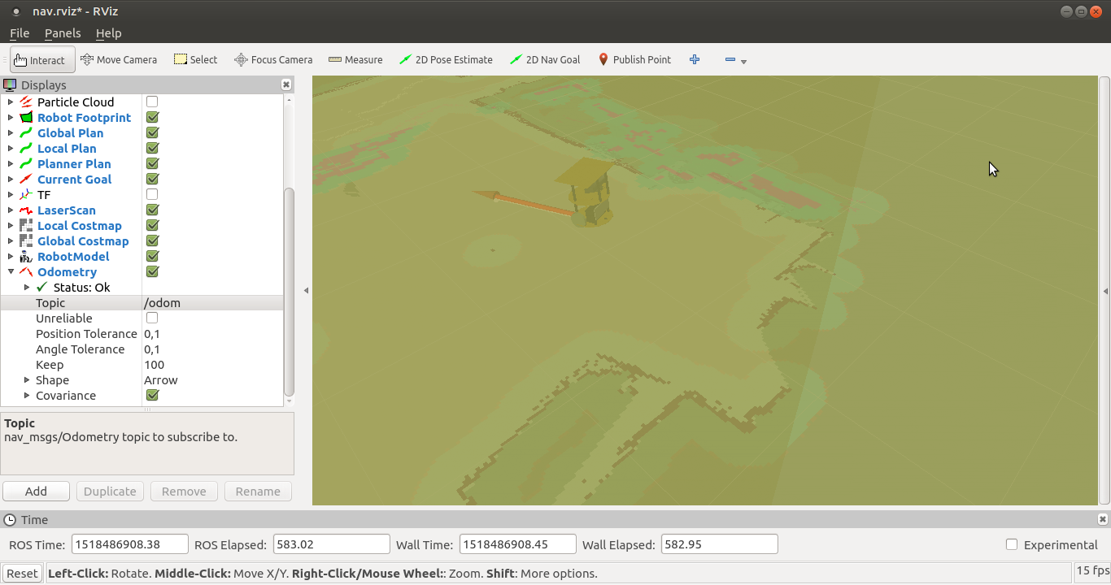This screenshot has width=1111, height=585.
Task: Expand the Shape property
Action: click(x=27, y=379)
